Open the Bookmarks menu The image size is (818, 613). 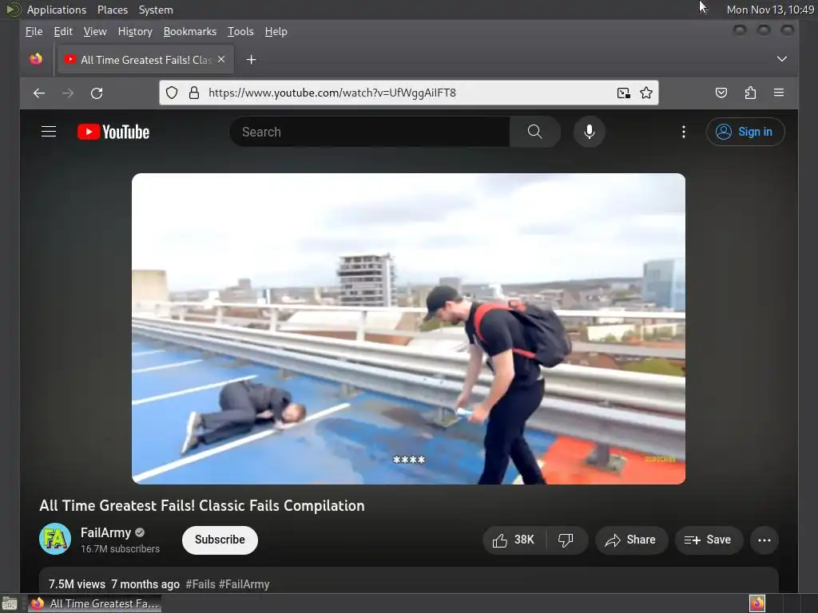click(190, 32)
